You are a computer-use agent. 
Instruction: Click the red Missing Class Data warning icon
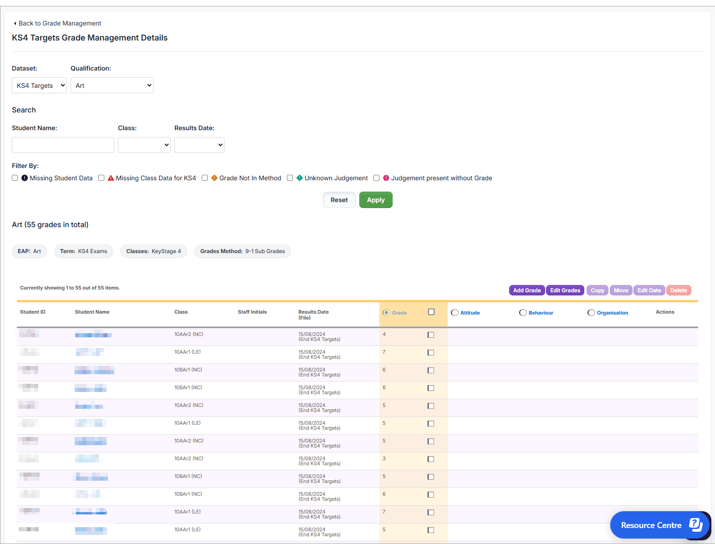[111, 178]
